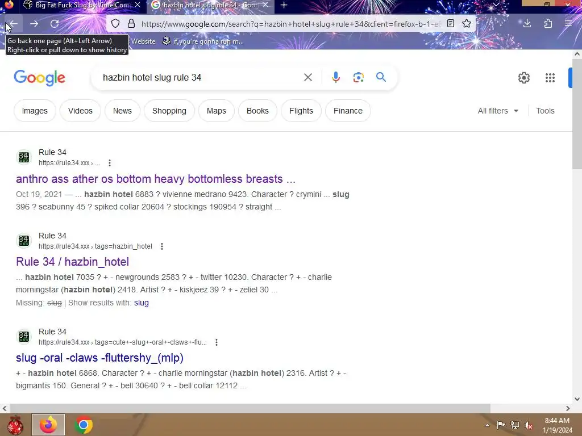The image size is (582, 436).
Task: Open 'Rule 34 / hazbin_hotel' result link
Action: 72,262
